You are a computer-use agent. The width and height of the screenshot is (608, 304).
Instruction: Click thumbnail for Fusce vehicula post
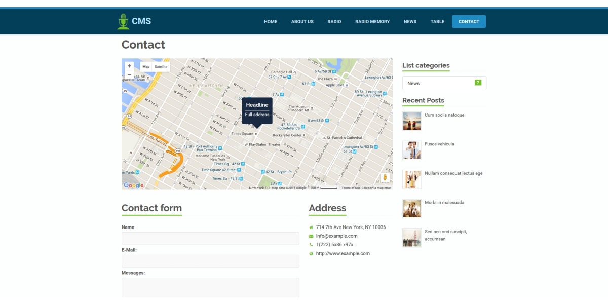412,150
